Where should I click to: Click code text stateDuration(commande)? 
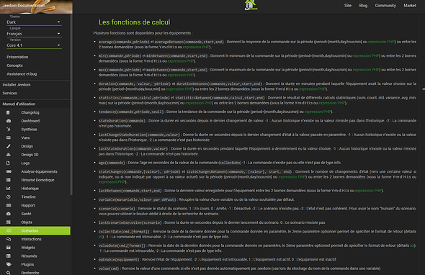(122, 120)
